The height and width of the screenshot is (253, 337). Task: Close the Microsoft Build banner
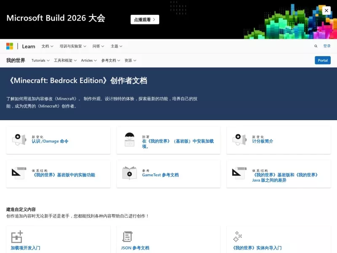[326, 10]
